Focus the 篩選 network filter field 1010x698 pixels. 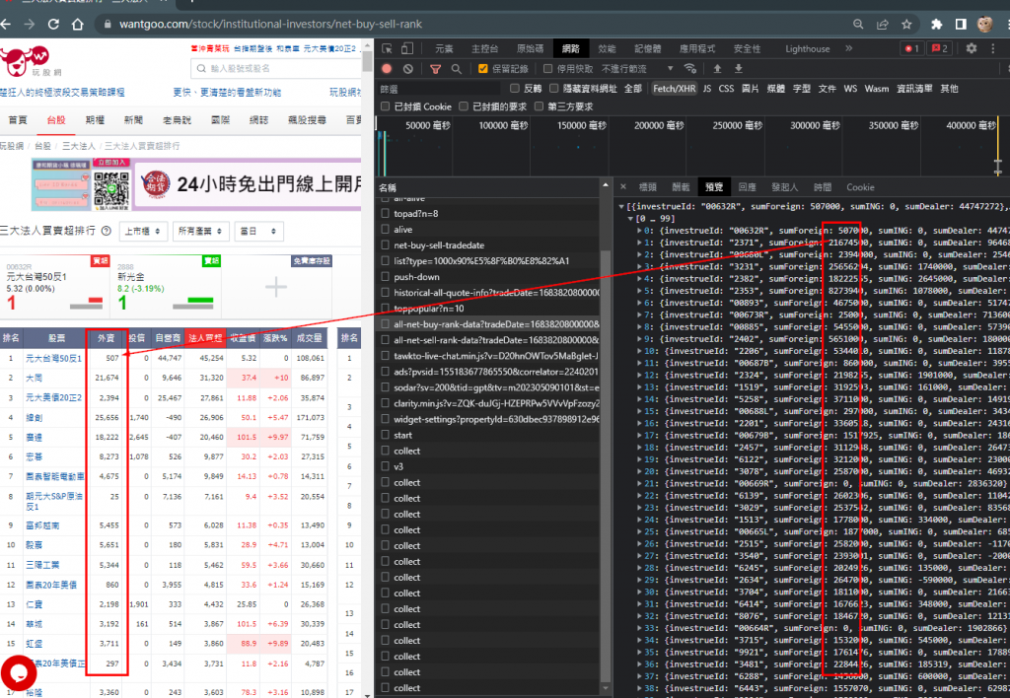coord(439,88)
